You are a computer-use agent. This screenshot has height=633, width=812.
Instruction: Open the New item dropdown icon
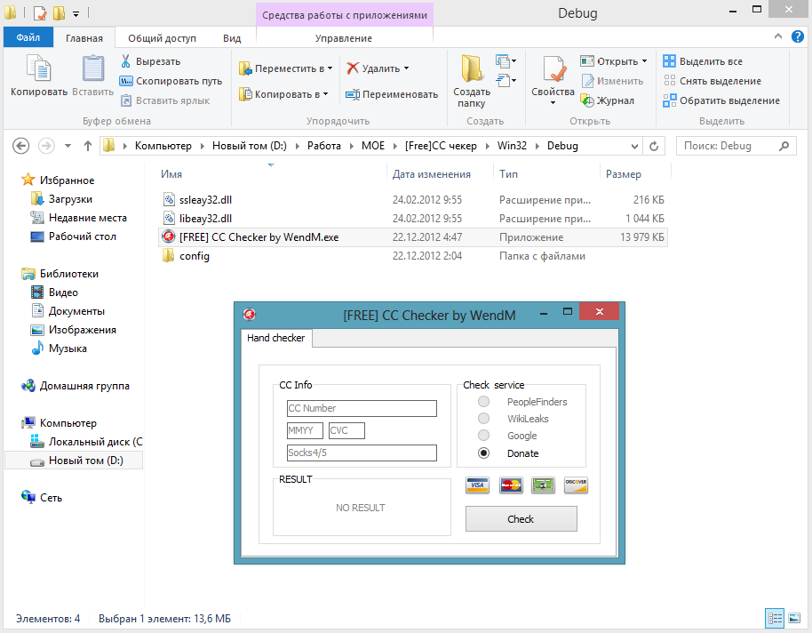pos(506,61)
